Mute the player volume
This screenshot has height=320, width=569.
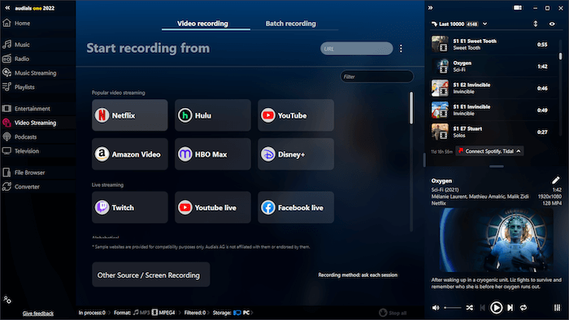coord(436,308)
